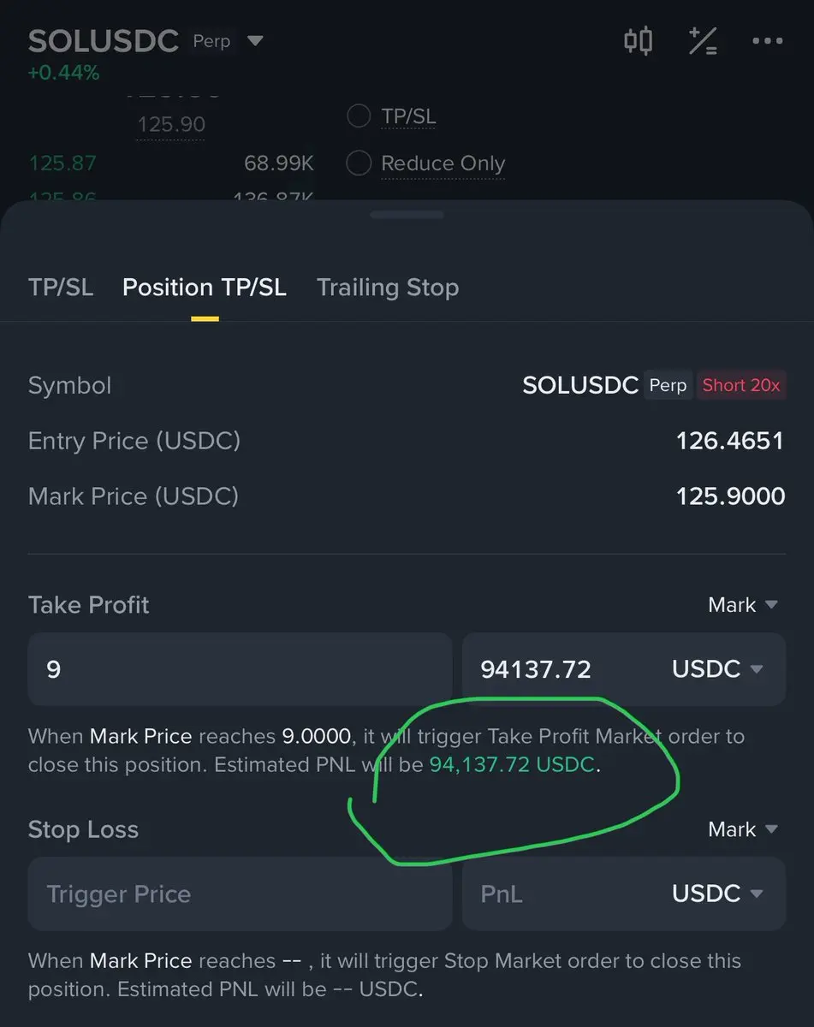Open the calculator icon in the header
Image resolution: width=814 pixels, height=1027 pixels.
point(704,41)
